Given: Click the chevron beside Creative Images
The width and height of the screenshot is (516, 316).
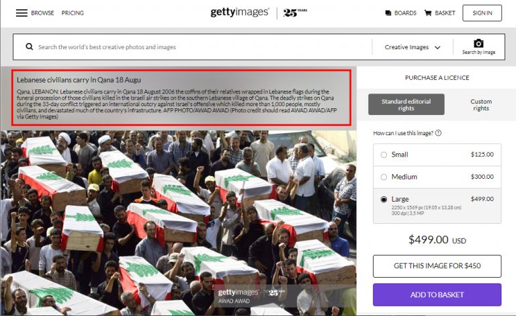Looking at the screenshot, I should coord(437,47).
